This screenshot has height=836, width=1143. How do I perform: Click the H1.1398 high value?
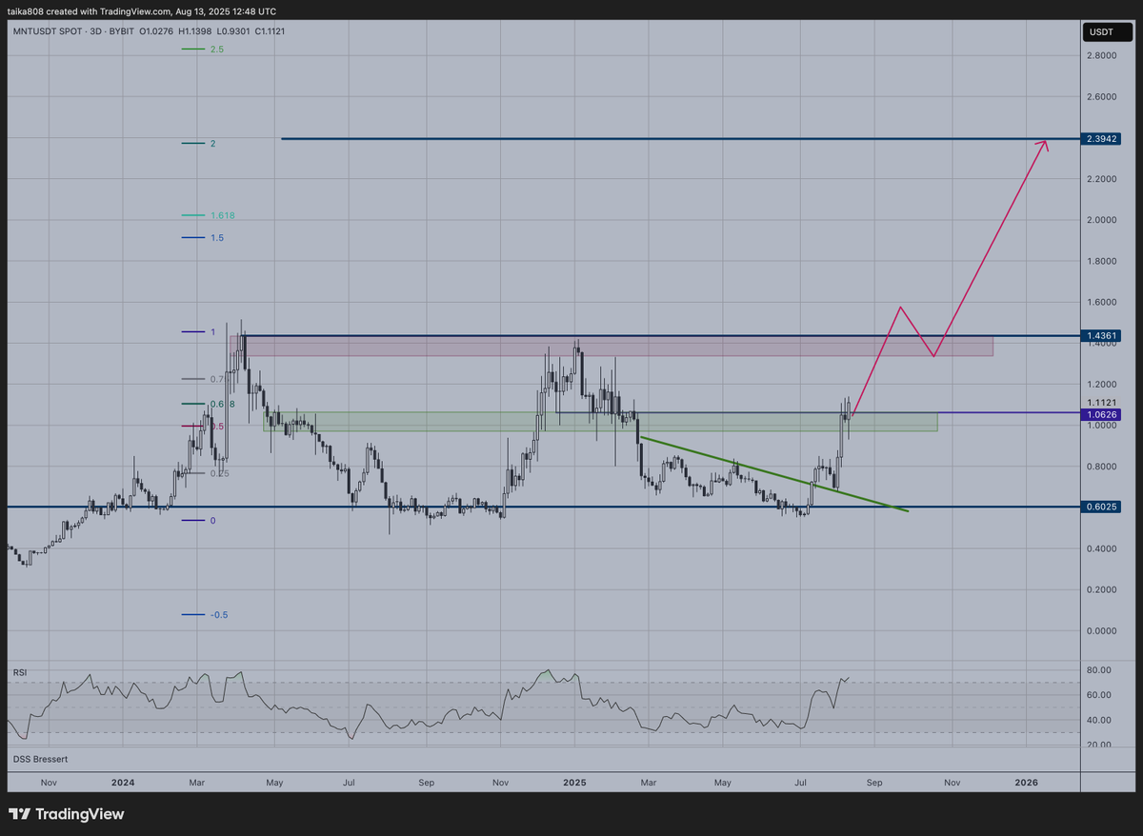pyautogui.click(x=193, y=32)
